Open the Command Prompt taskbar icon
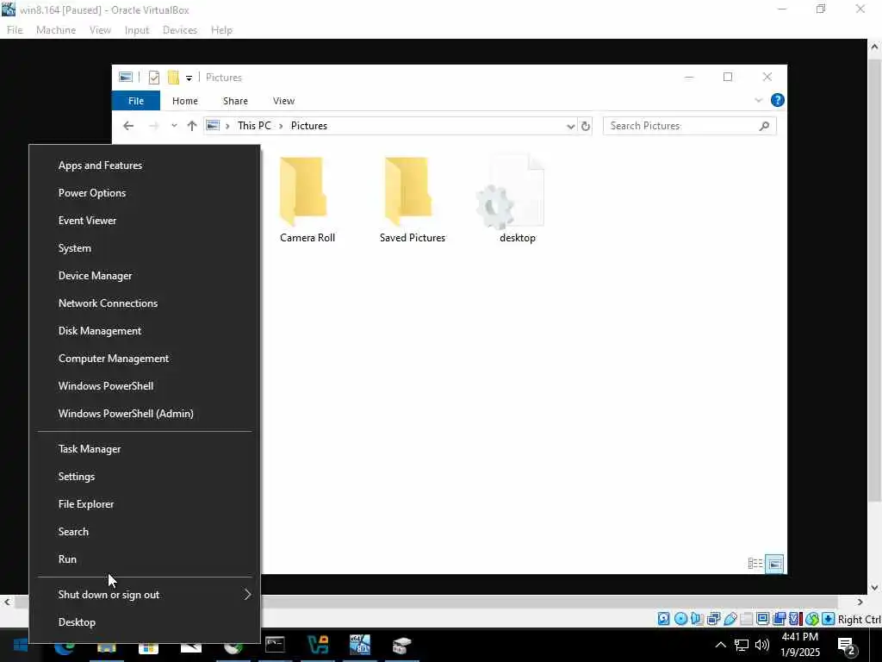 click(275, 645)
